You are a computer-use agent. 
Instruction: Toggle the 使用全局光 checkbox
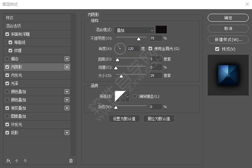151,49
